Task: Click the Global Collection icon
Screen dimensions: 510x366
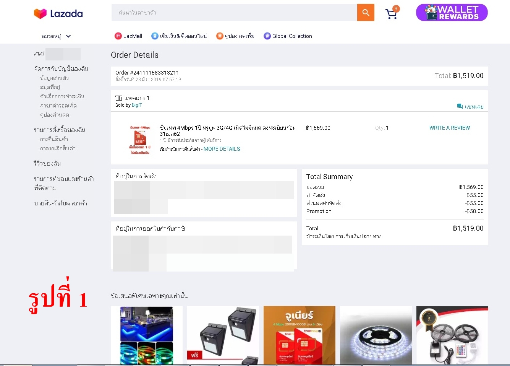Action: pyautogui.click(x=267, y=36)
